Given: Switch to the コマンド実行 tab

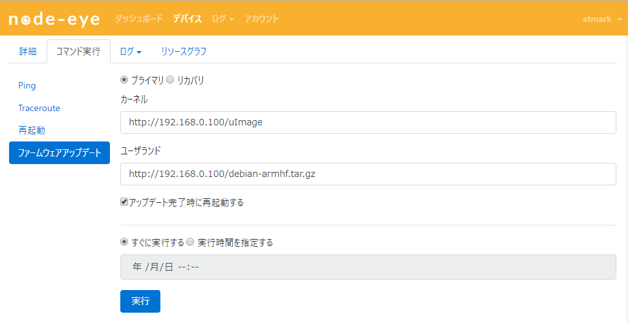Looking at the screenshot, I should 78,51.
